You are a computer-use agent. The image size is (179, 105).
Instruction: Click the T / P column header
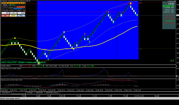pos(104,96)
